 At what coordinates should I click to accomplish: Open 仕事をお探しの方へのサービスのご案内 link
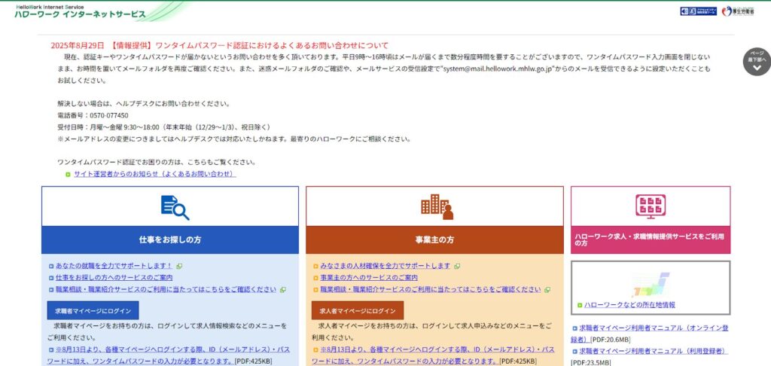114,277
